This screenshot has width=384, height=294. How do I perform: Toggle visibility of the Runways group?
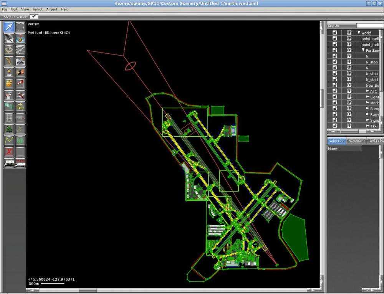click(x=349, y=114)
